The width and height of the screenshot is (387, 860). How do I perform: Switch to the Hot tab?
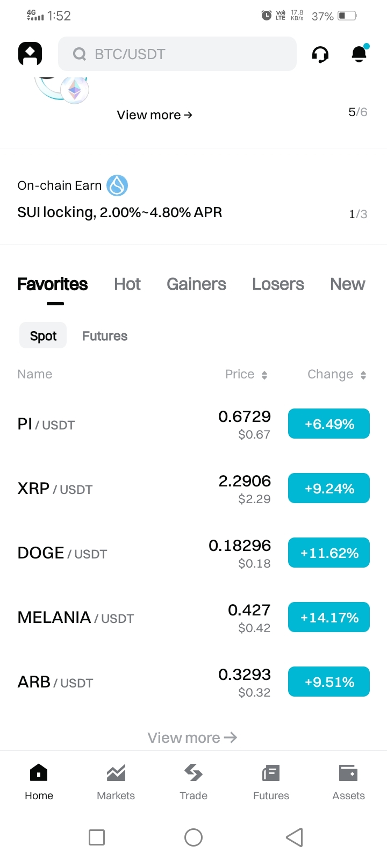[127, 284]
